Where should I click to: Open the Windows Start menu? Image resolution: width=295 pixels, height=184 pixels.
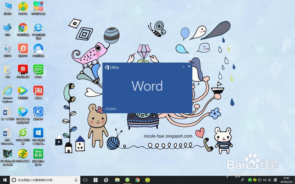[x=5, y=180]
